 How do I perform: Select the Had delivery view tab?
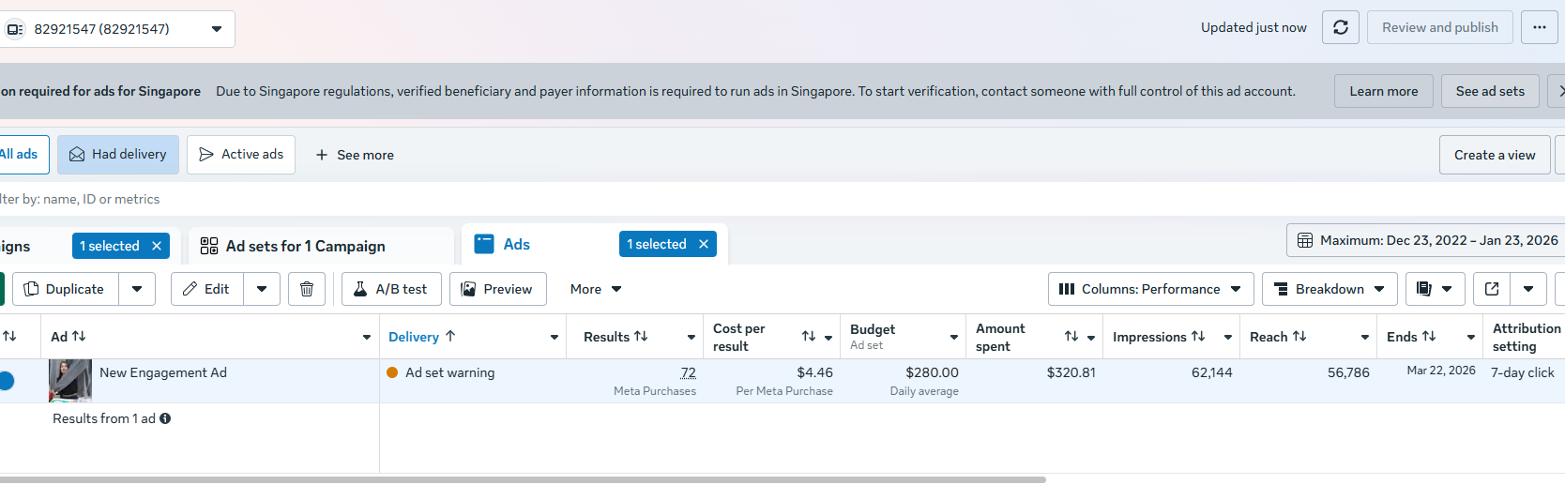[118, 155]
